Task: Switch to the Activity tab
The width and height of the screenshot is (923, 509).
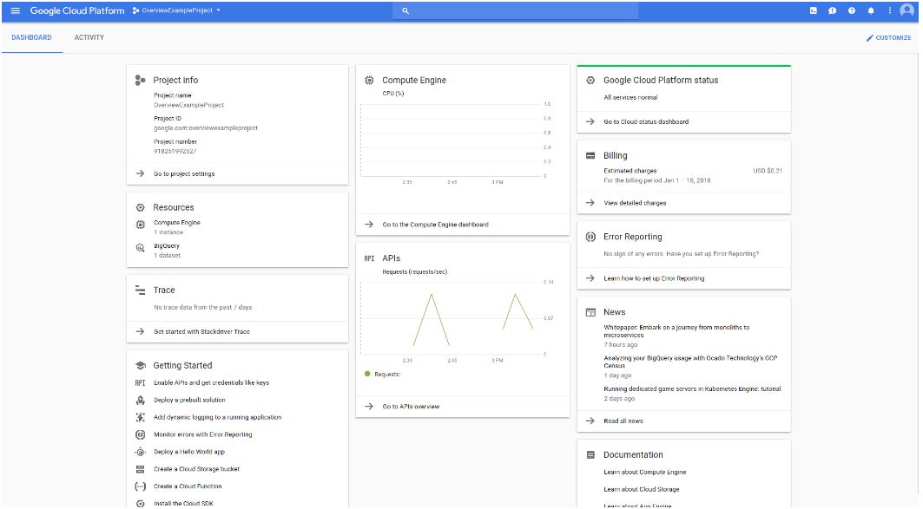Action: (89, 37)
